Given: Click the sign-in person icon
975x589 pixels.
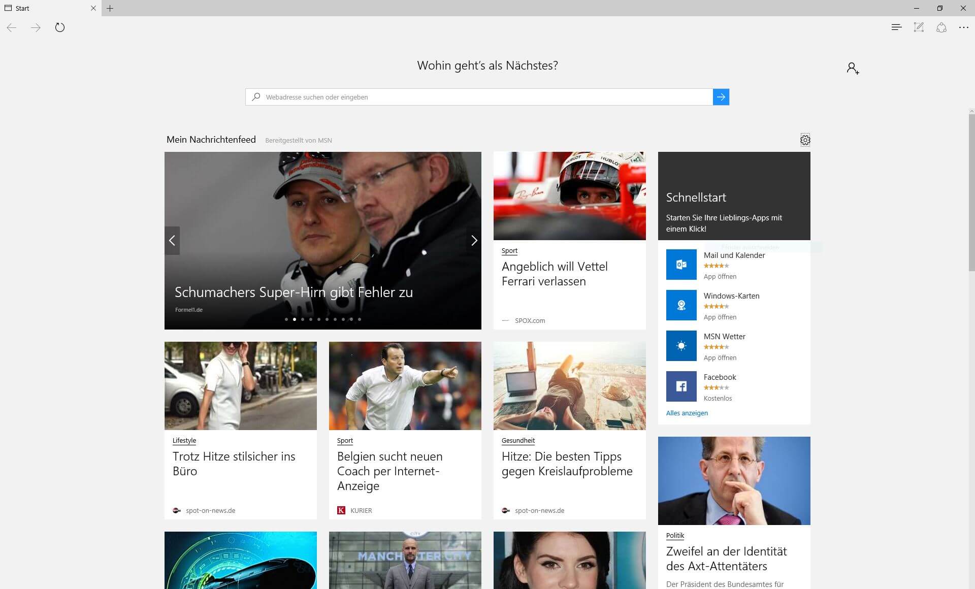Looking at the screenshot, I should point(853,68).
